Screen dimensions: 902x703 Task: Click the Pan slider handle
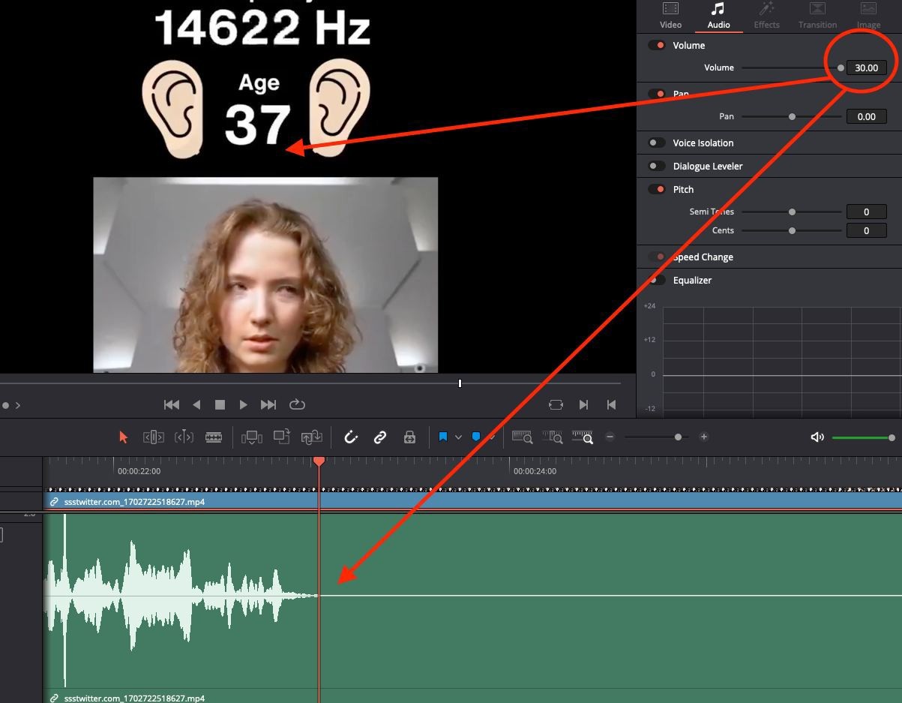pos(792,116)
